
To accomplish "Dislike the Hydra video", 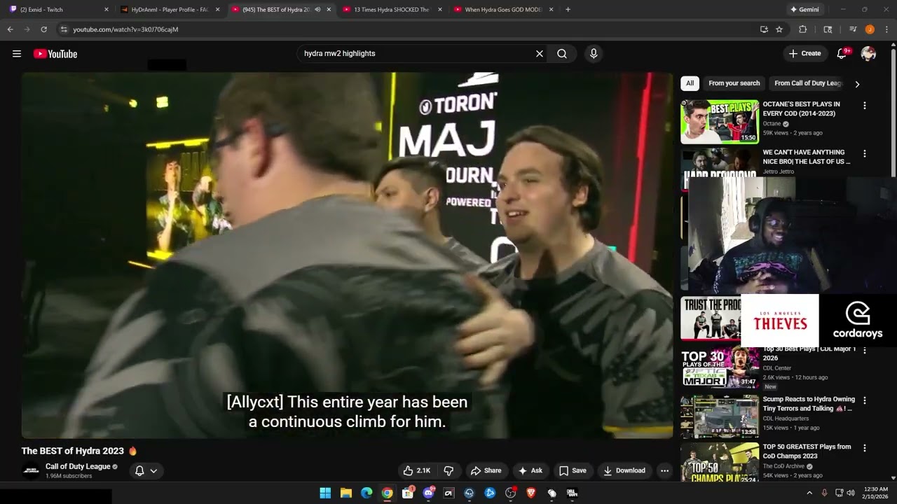I will (x=448, y=470).
